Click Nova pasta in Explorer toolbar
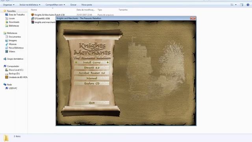252x142 pixels. pos(87,5)
